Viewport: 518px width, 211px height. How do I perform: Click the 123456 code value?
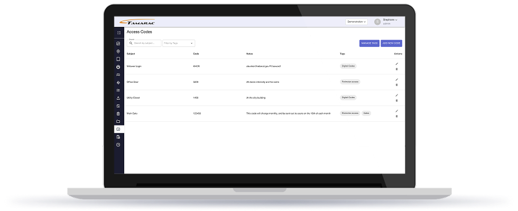(x=197, y=113)
